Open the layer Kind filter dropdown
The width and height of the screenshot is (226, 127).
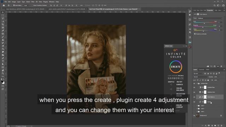198,74
